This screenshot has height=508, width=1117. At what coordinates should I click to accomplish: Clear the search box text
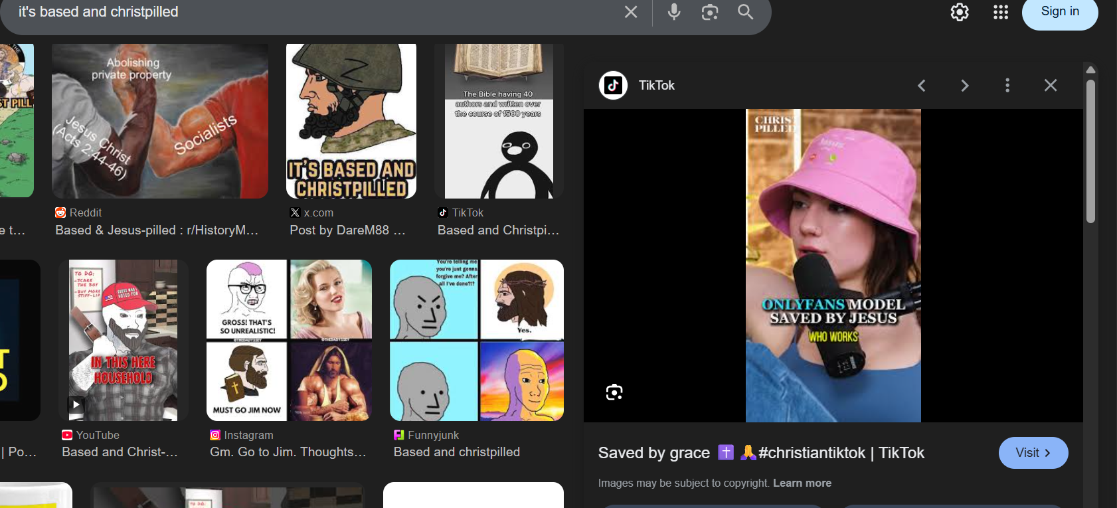pos(631,12)
